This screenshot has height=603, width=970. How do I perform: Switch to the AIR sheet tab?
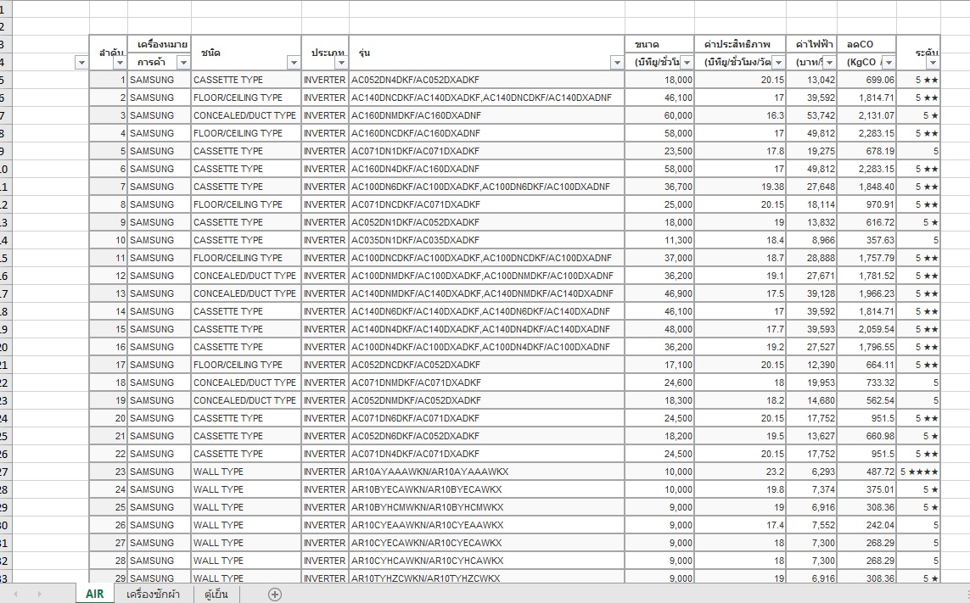(x=95, y=594)
